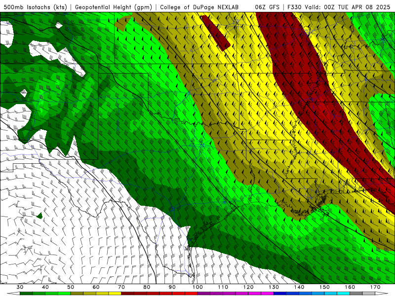This screenshot has height=296, width=395.
Task: Click the legend value "160"
Action: click(x=350, y=287)
